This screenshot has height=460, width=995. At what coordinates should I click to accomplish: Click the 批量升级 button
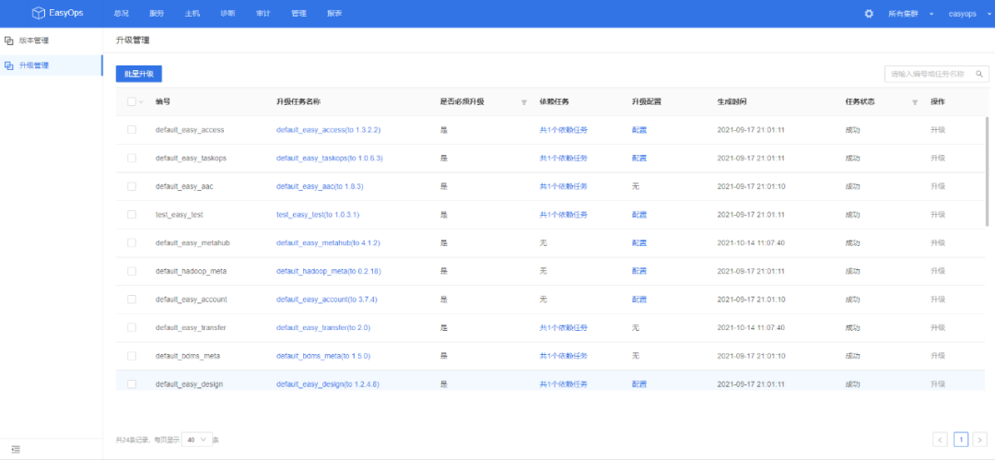tap(138, 74)
